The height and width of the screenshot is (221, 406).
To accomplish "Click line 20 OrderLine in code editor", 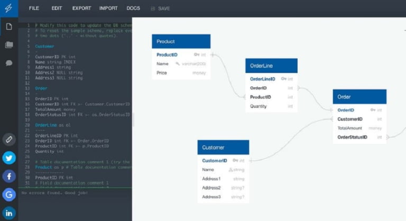I will tap(46, 125).
